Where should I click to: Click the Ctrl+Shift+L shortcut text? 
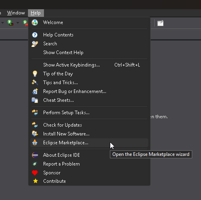tap(127, 65)
